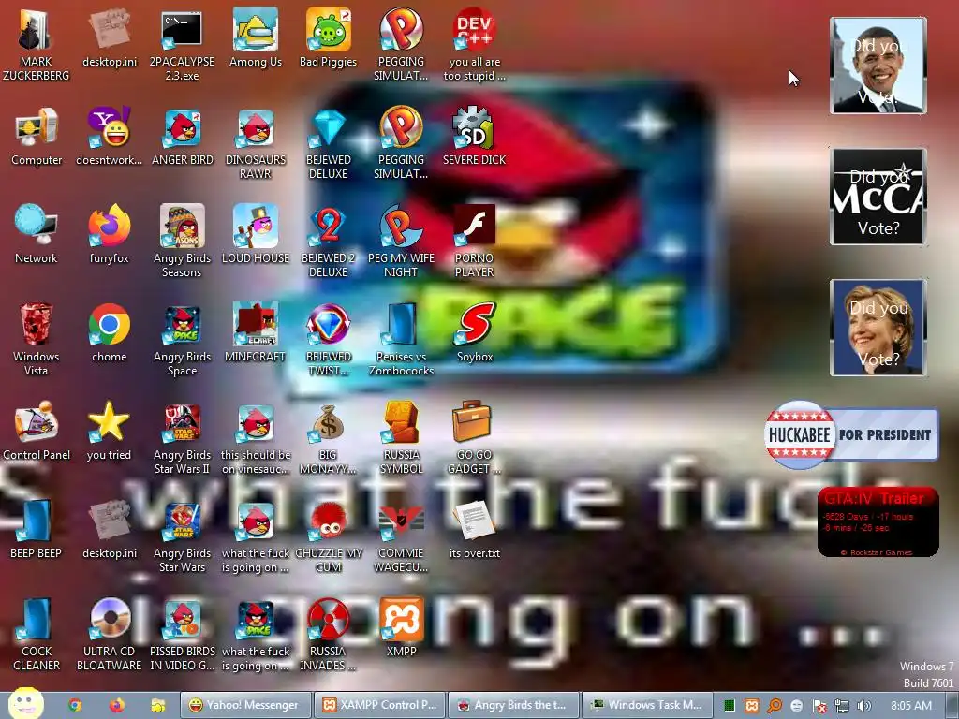Launch the 'chome' Chrome shortcut
This screenshot has width=959, height=719.
coord(109,332)
